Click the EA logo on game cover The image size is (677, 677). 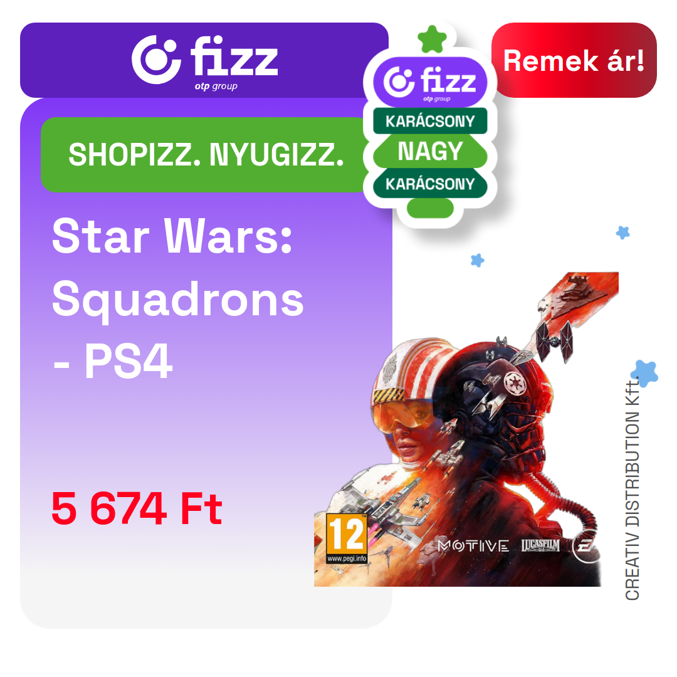click(x=585, y=547)
